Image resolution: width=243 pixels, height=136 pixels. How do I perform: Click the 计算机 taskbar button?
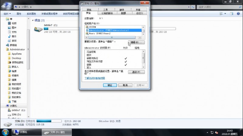pos(26,132)
